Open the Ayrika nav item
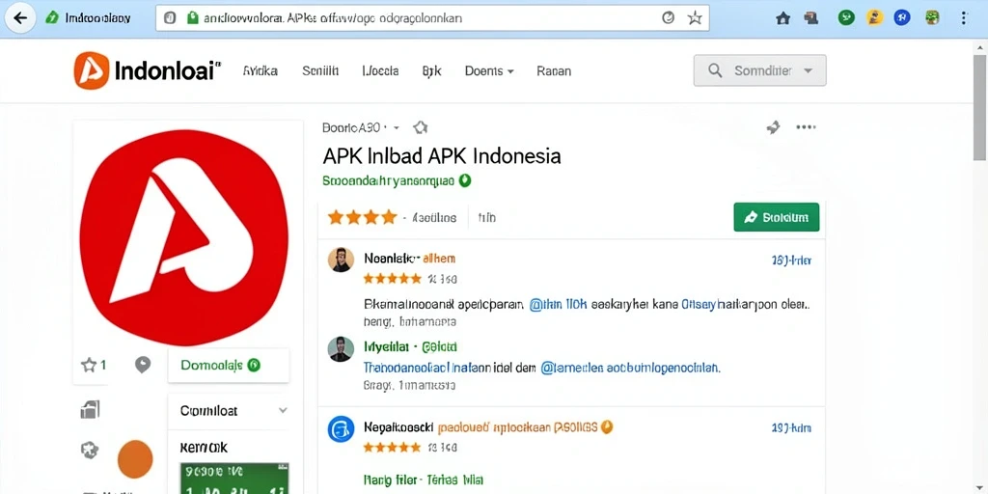 click(x=261, y=71)
